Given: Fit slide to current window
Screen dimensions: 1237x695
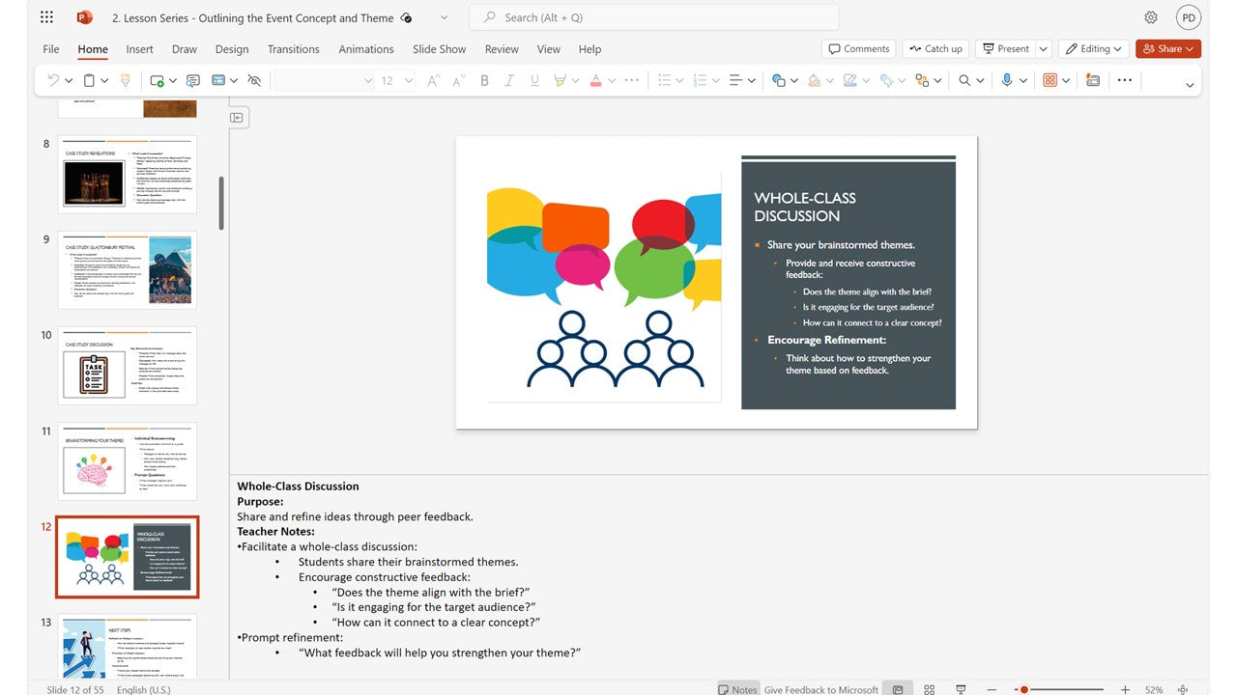Looking at the screenshot, I should pos(1183,689).
